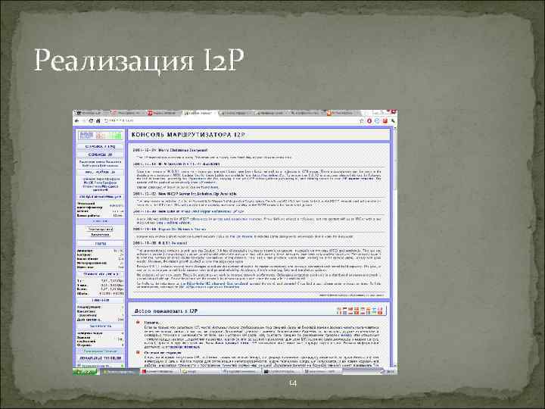Click the router restart button above Выключить
545x409 pixels.
tap(100, 229)
